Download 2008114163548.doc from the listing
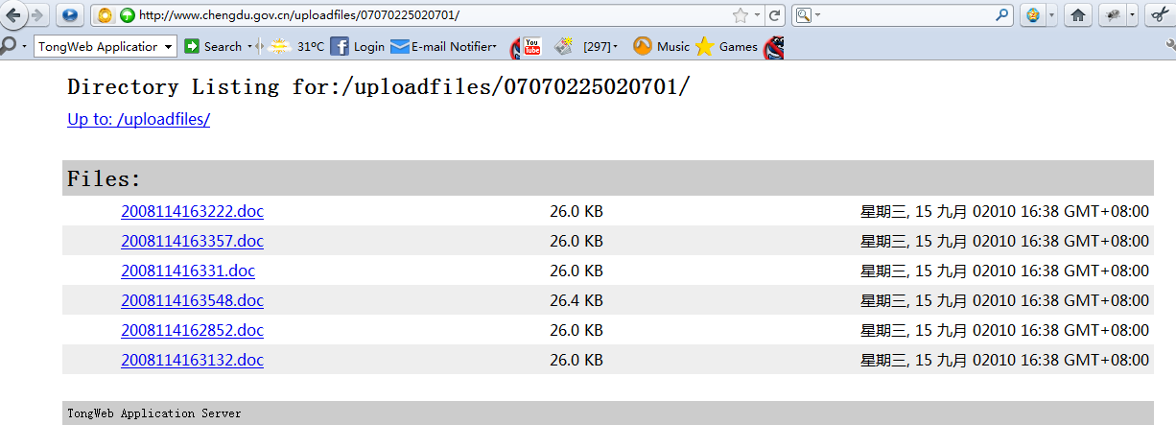 192,300
